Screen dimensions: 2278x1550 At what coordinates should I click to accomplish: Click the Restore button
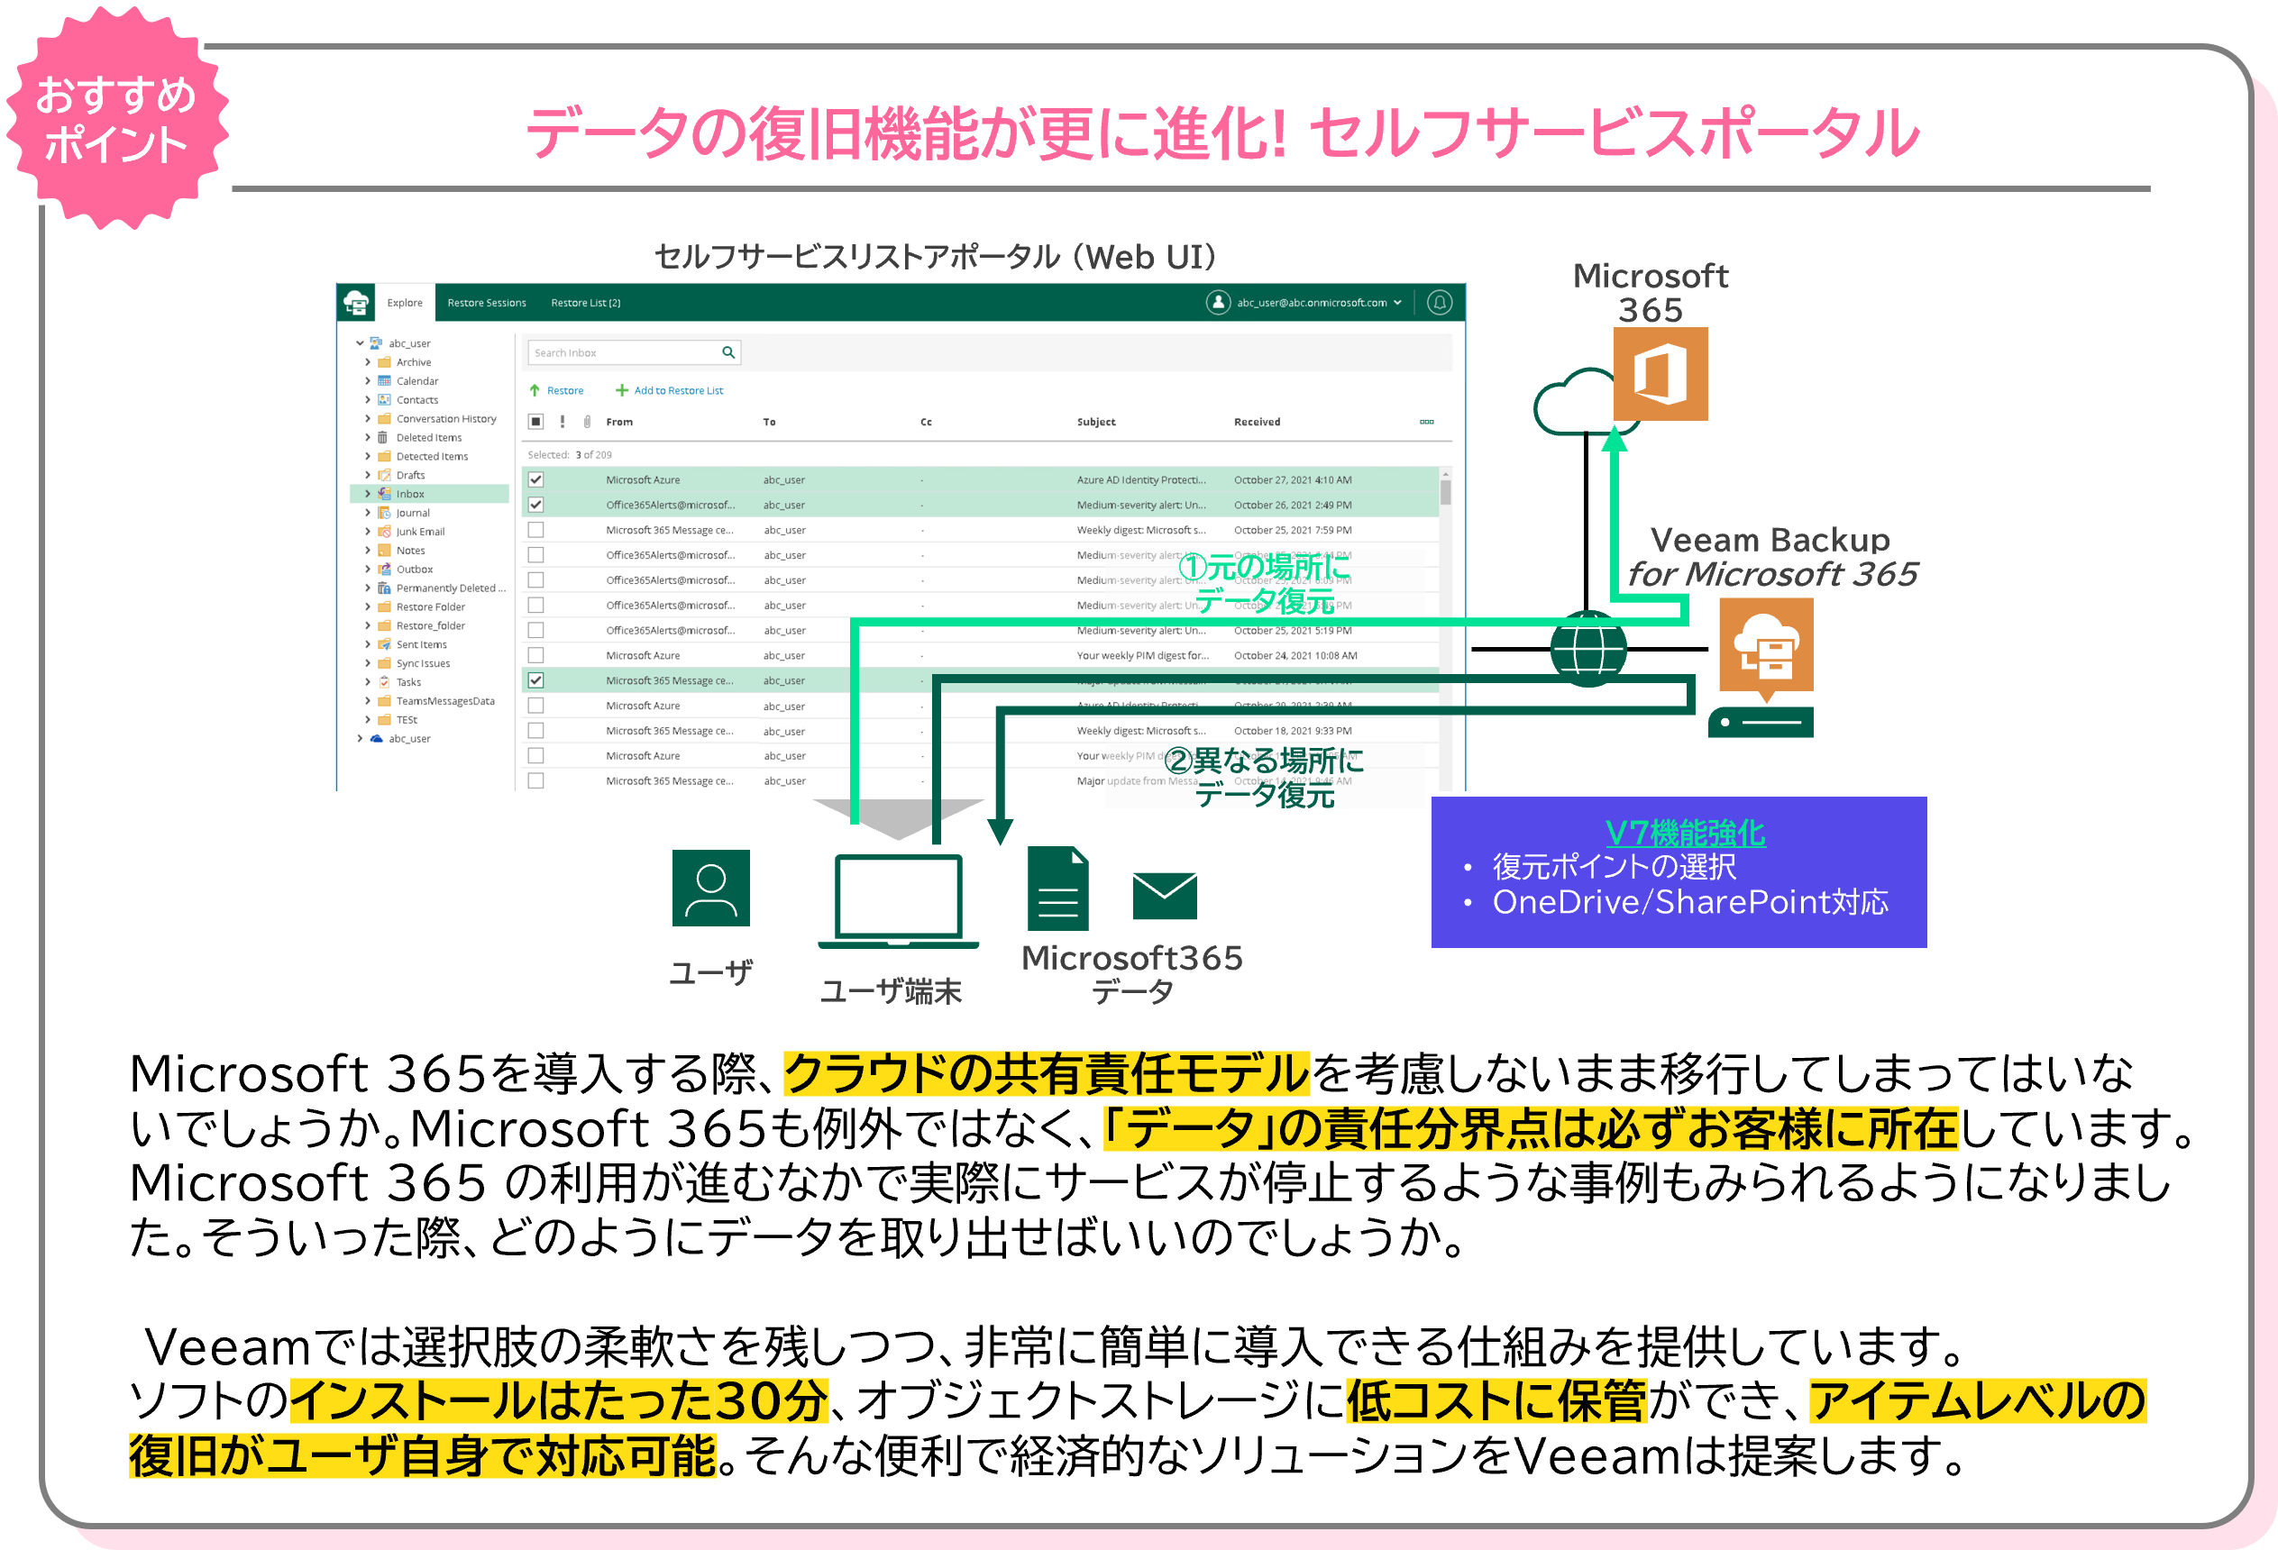pos(556,391)
